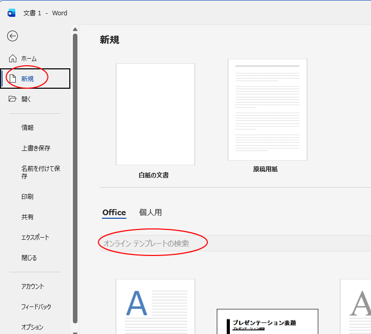Screen dimensions: 371x334
Task: Click the Word application logo icon
Action: click(x=11, y=13)
